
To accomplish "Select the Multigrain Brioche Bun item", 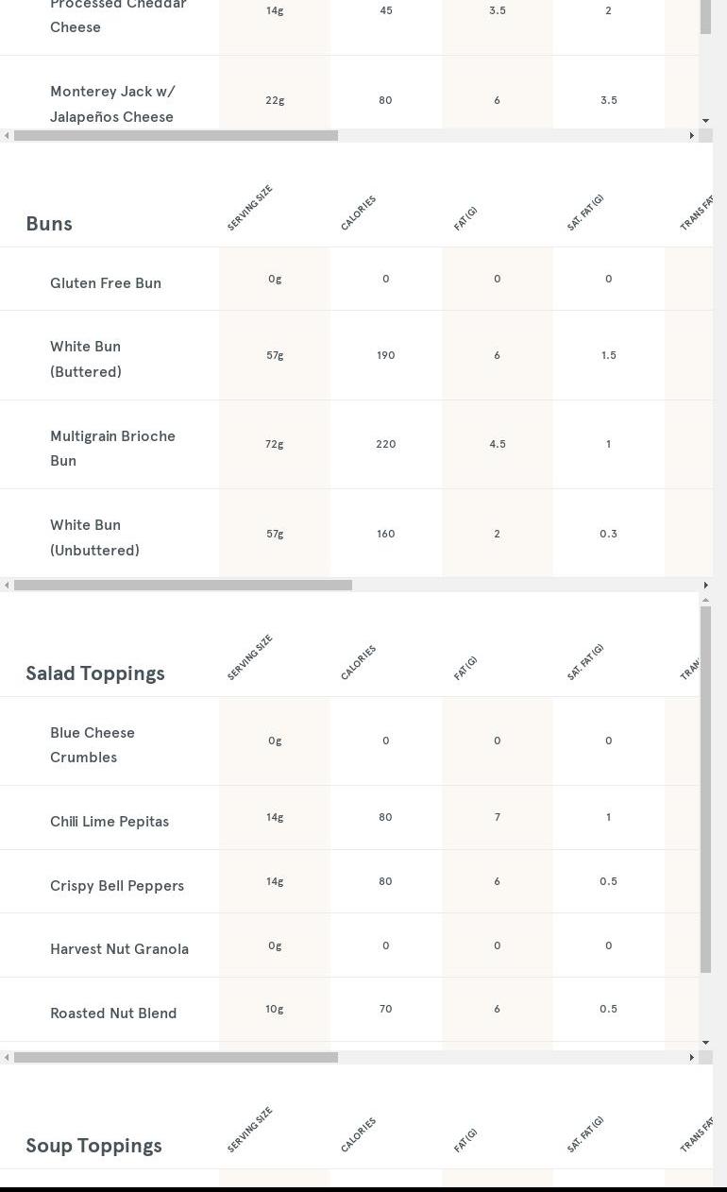I will click(112, 449).
